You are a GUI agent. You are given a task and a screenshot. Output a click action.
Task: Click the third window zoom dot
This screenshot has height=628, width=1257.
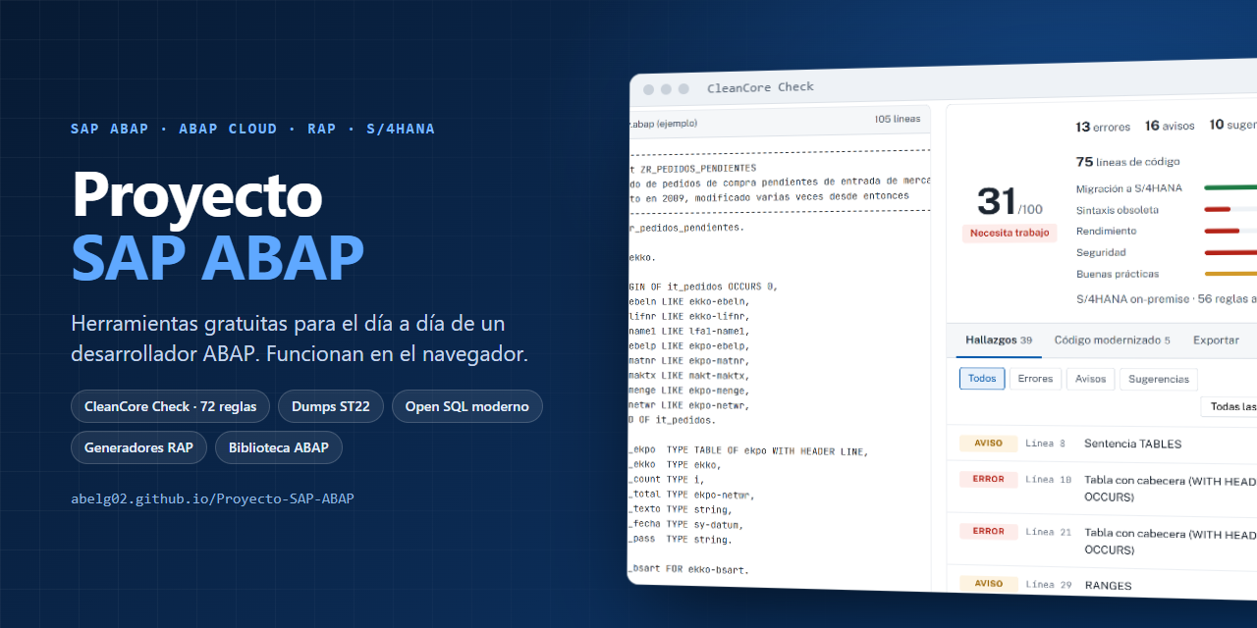[x=683, y=88]
